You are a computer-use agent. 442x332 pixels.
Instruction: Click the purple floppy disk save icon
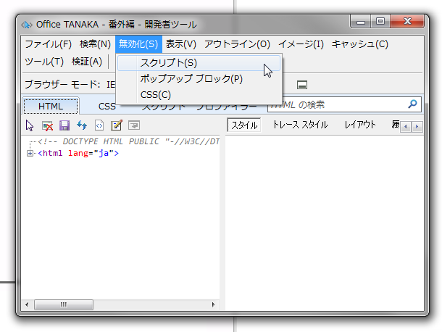click(64, 125)
